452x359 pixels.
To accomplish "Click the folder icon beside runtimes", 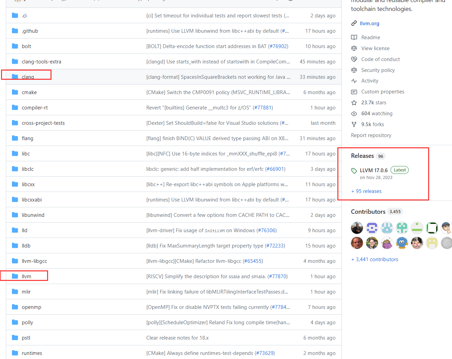I will click(x=15, y=353).
